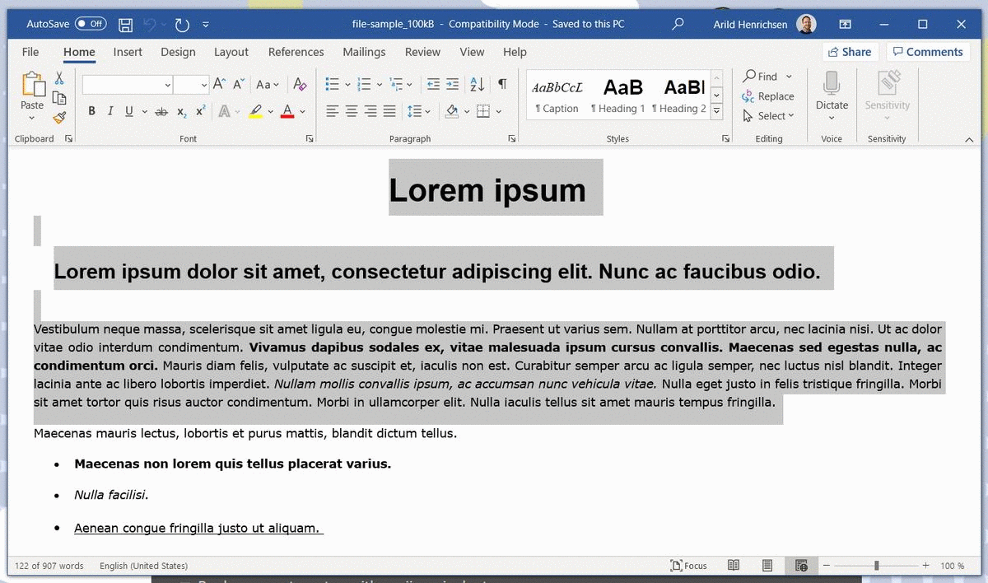Apply bold formatting
988x583 pixels.
click(x=91, y=110)
